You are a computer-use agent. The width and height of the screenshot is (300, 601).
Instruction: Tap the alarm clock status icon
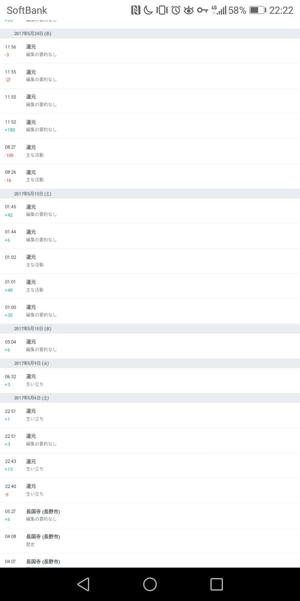(176, 10)
